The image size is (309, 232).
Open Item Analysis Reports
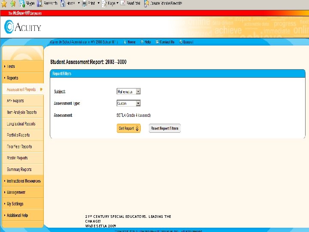click(x=23, y=112)
